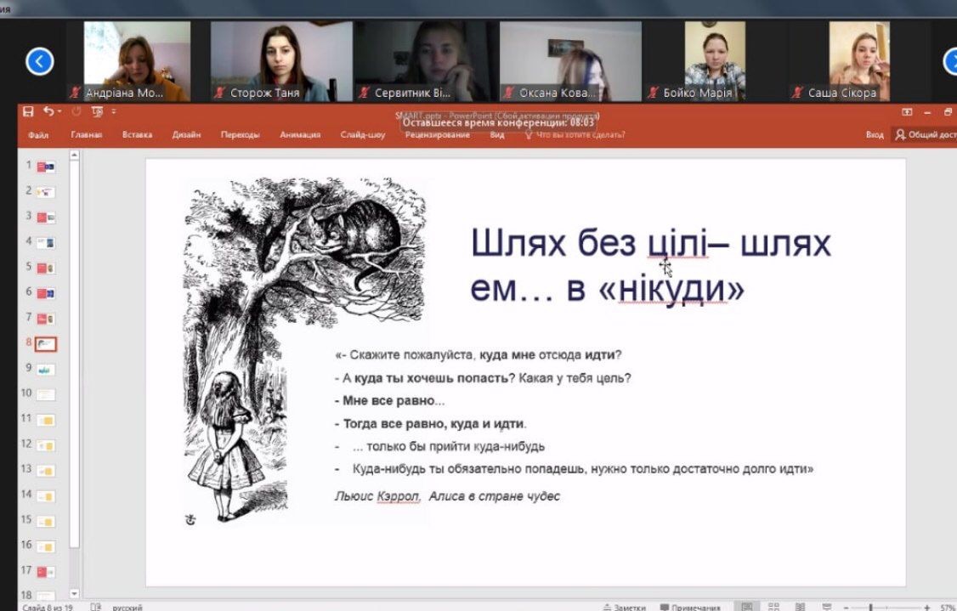
Task: Select Андріана's participant video tile
Action: pos(137,61)
